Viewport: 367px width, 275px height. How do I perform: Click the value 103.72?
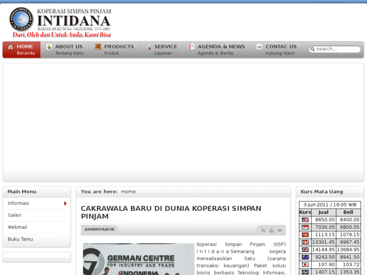351,265
